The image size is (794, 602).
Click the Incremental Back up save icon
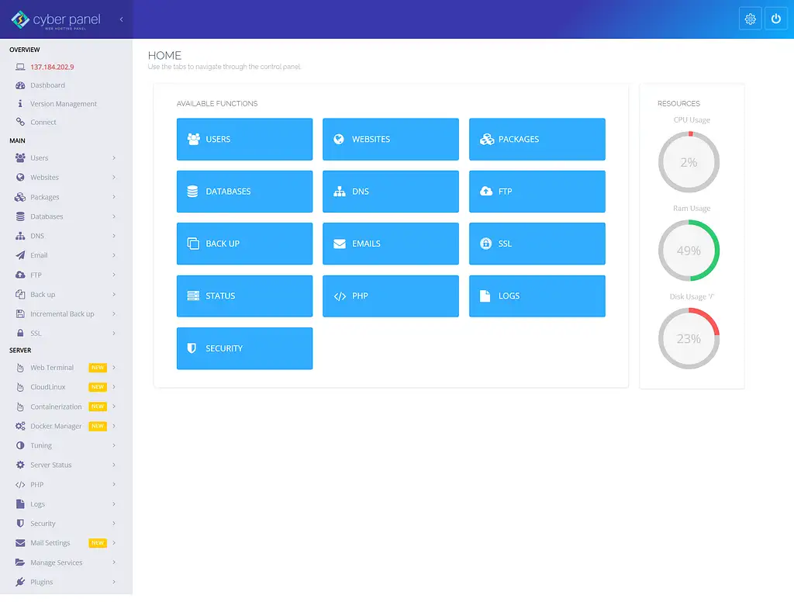(20, 313)
